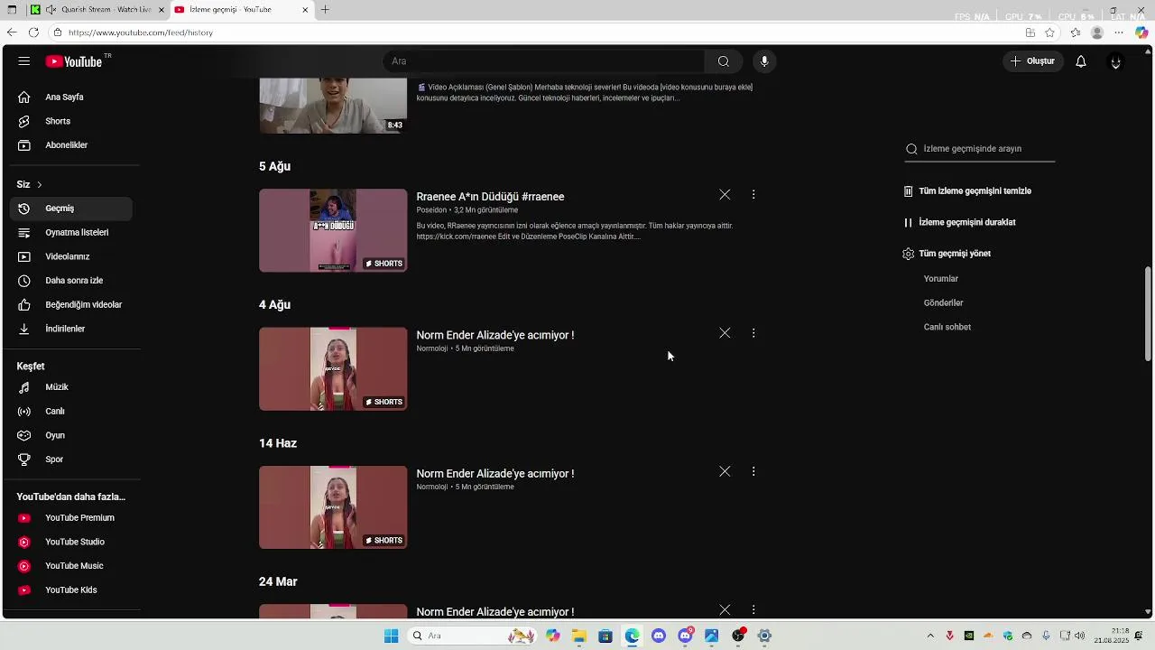Go to Ana Sayfa in sidebar

(x=71, y=97)
